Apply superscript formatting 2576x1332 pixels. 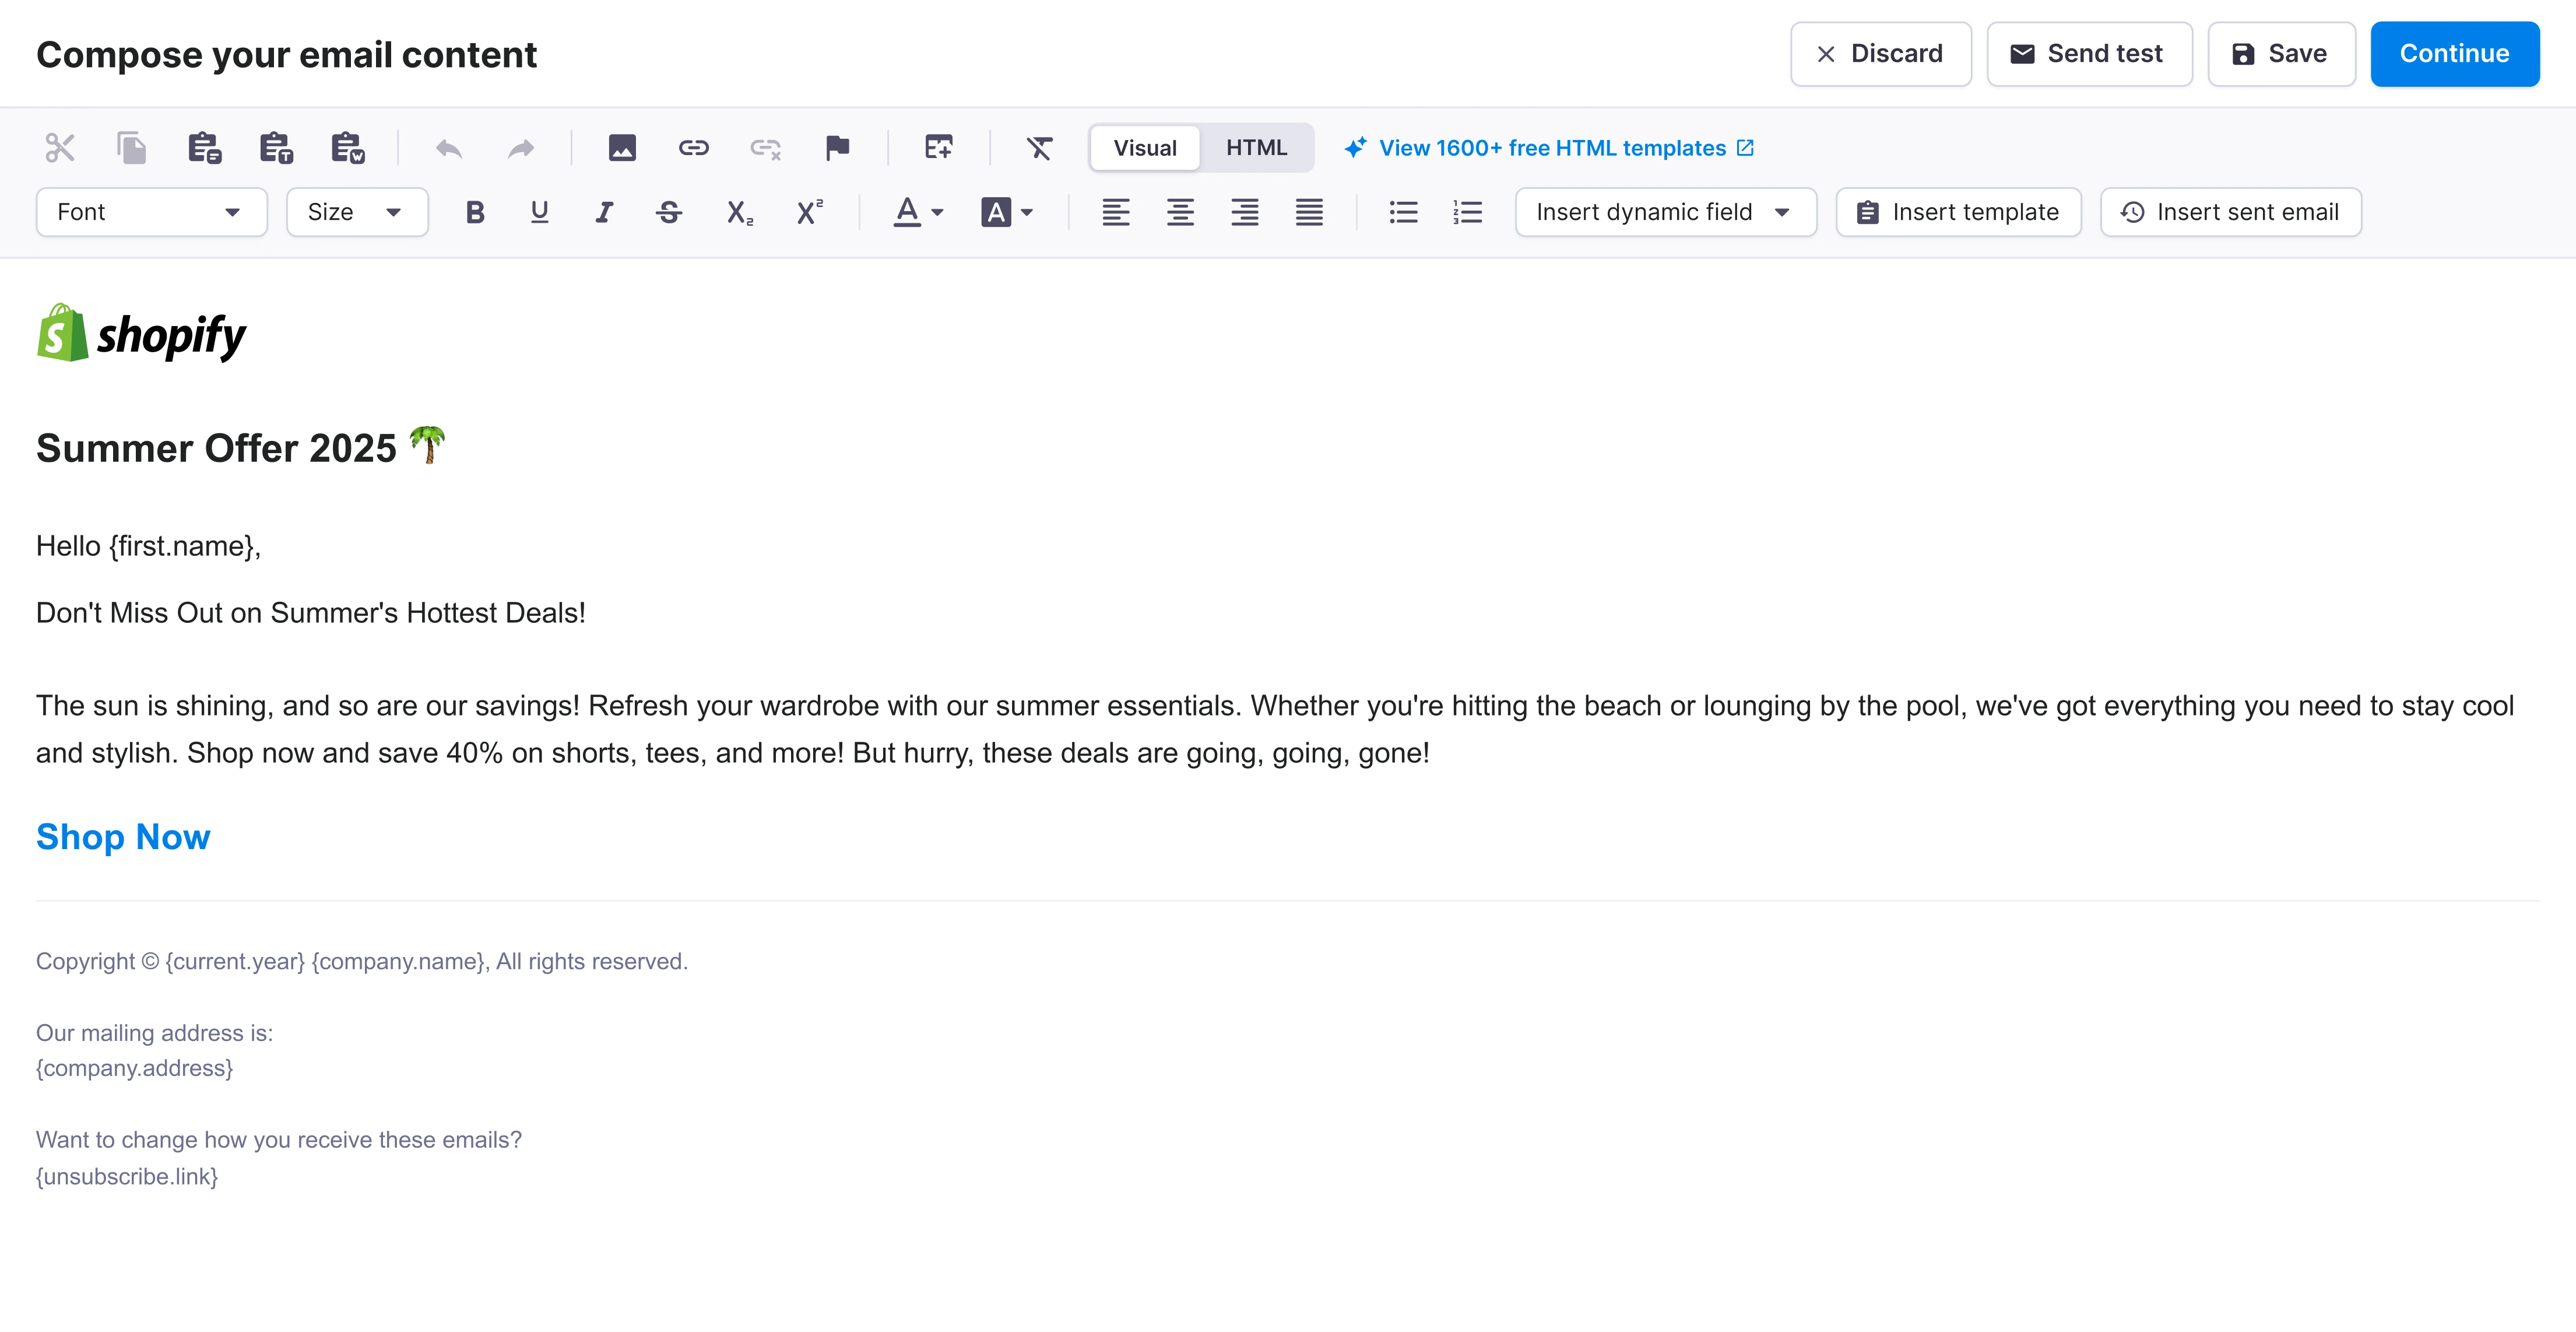coord(810,212)
